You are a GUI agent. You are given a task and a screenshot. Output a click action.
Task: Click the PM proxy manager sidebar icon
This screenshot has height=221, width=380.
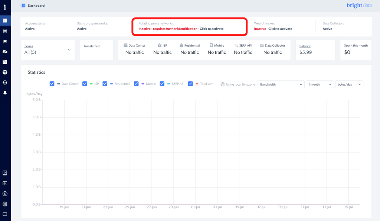(x=5, y=62)
